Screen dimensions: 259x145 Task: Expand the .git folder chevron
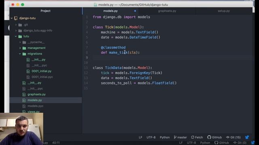(16, 25)
